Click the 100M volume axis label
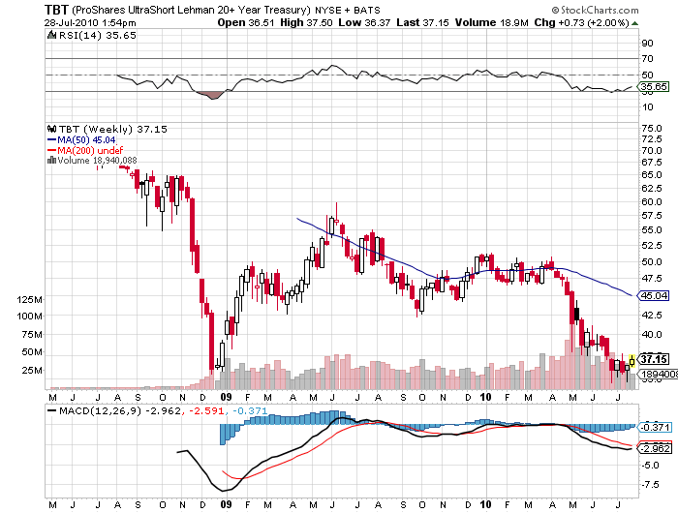Viewport: 678px width, 513px height. point(29,316)
